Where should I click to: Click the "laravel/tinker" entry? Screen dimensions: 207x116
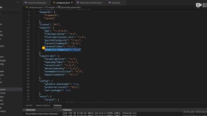(60, 46)
